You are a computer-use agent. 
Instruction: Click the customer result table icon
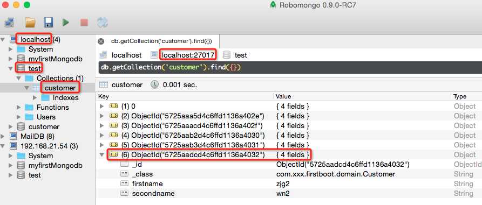(x=104, y=85)
